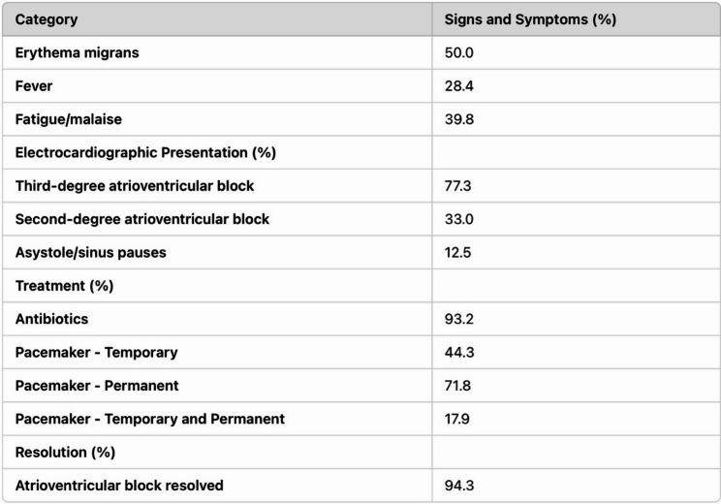The width and height of the screenshot is (721, 504).
Task: Click the Electrocardiographic Presentation (%) section row
Action: (x=360, y=153)
